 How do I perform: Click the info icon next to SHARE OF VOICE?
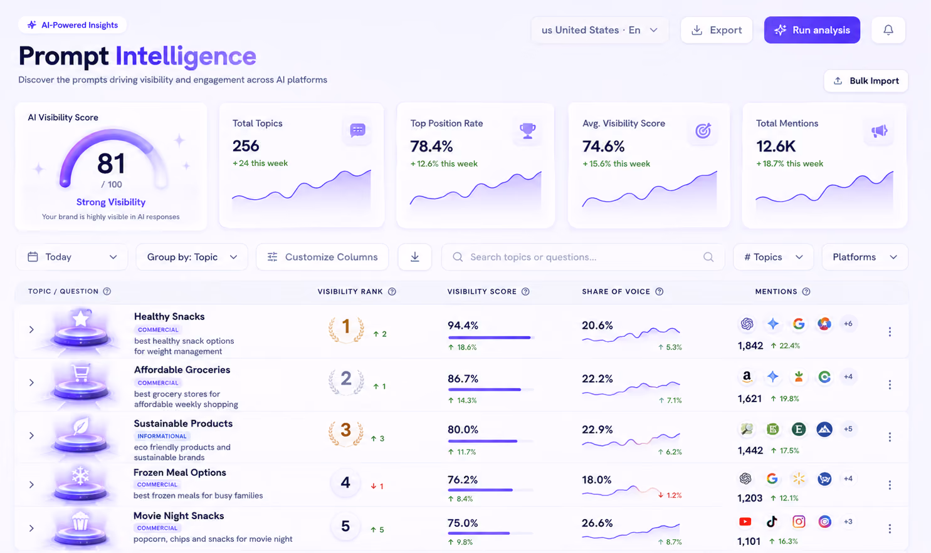click(659, 291)
